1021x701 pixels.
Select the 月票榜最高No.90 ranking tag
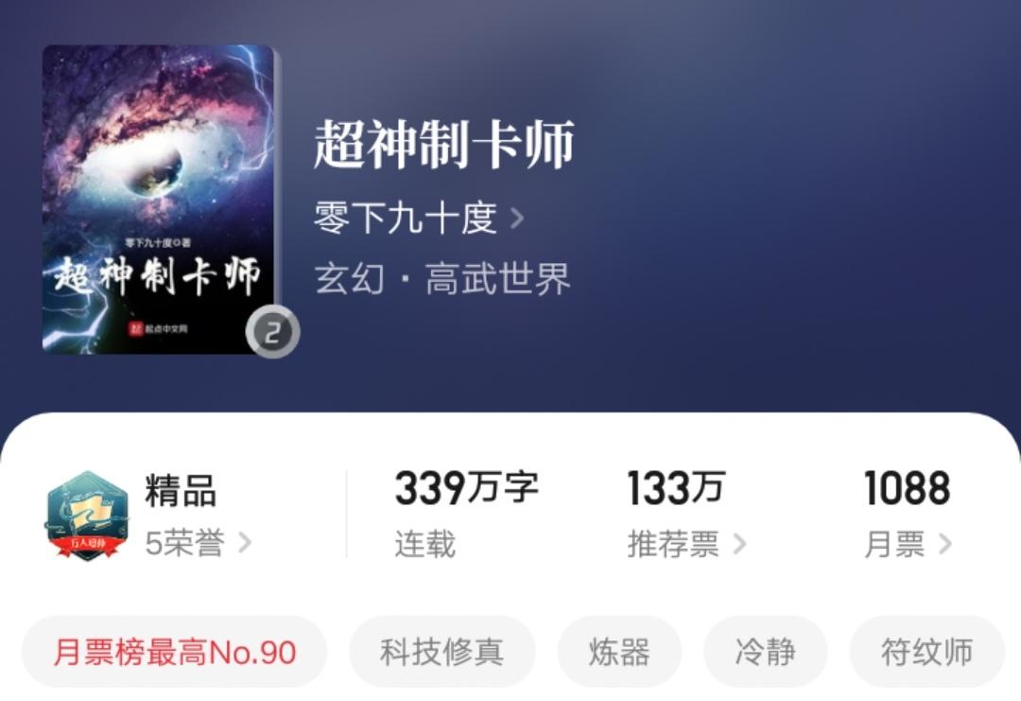pyautogui.click(x=175, y=652)
